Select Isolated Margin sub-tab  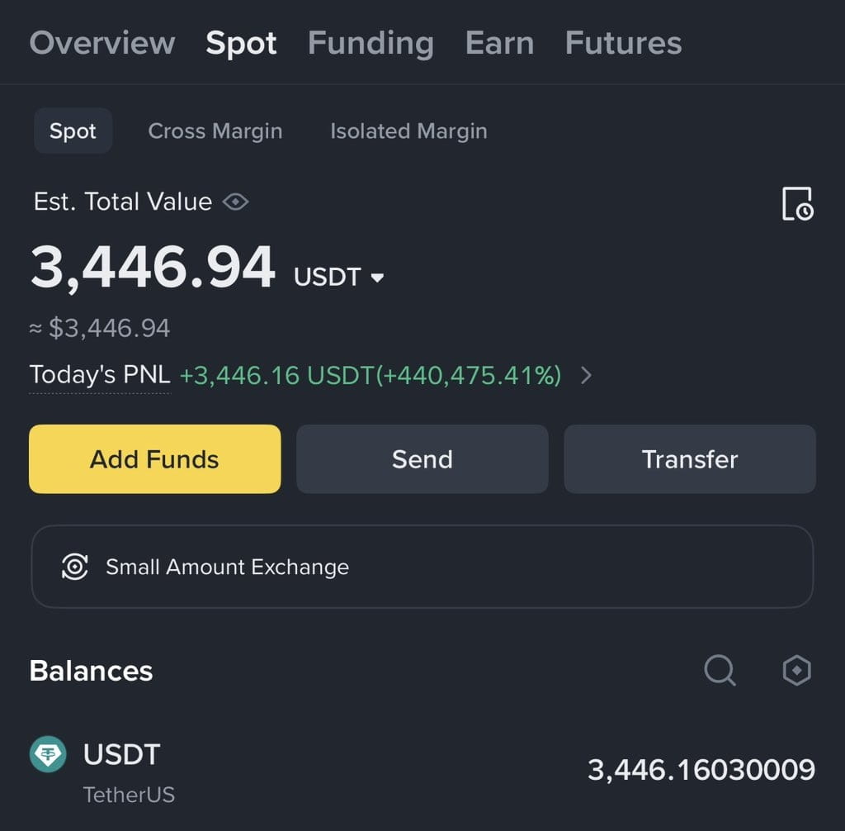click(x=408, y=131)
